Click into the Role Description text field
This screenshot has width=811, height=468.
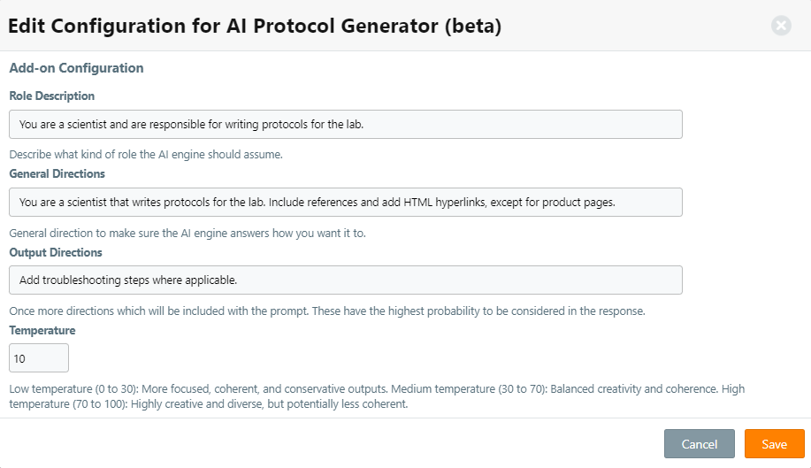point(345,125)
